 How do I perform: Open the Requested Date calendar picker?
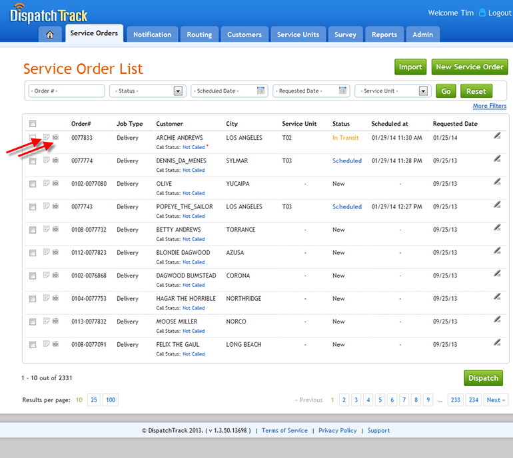(x=343, y=91)
